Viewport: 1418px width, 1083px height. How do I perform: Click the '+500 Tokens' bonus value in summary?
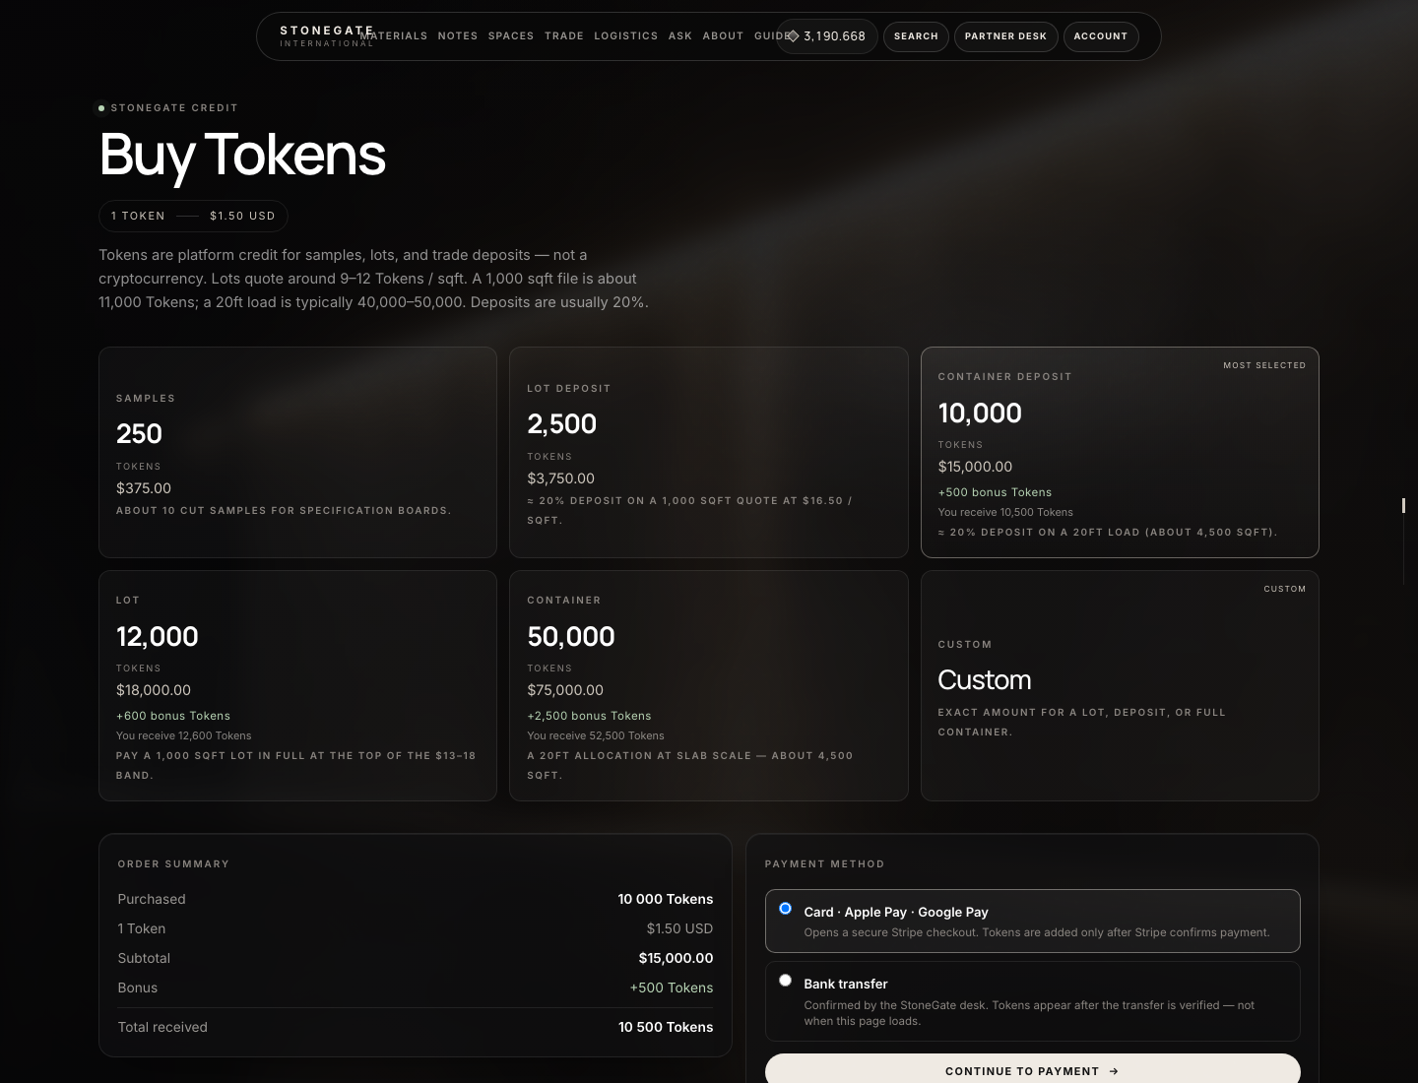[672, 987]
